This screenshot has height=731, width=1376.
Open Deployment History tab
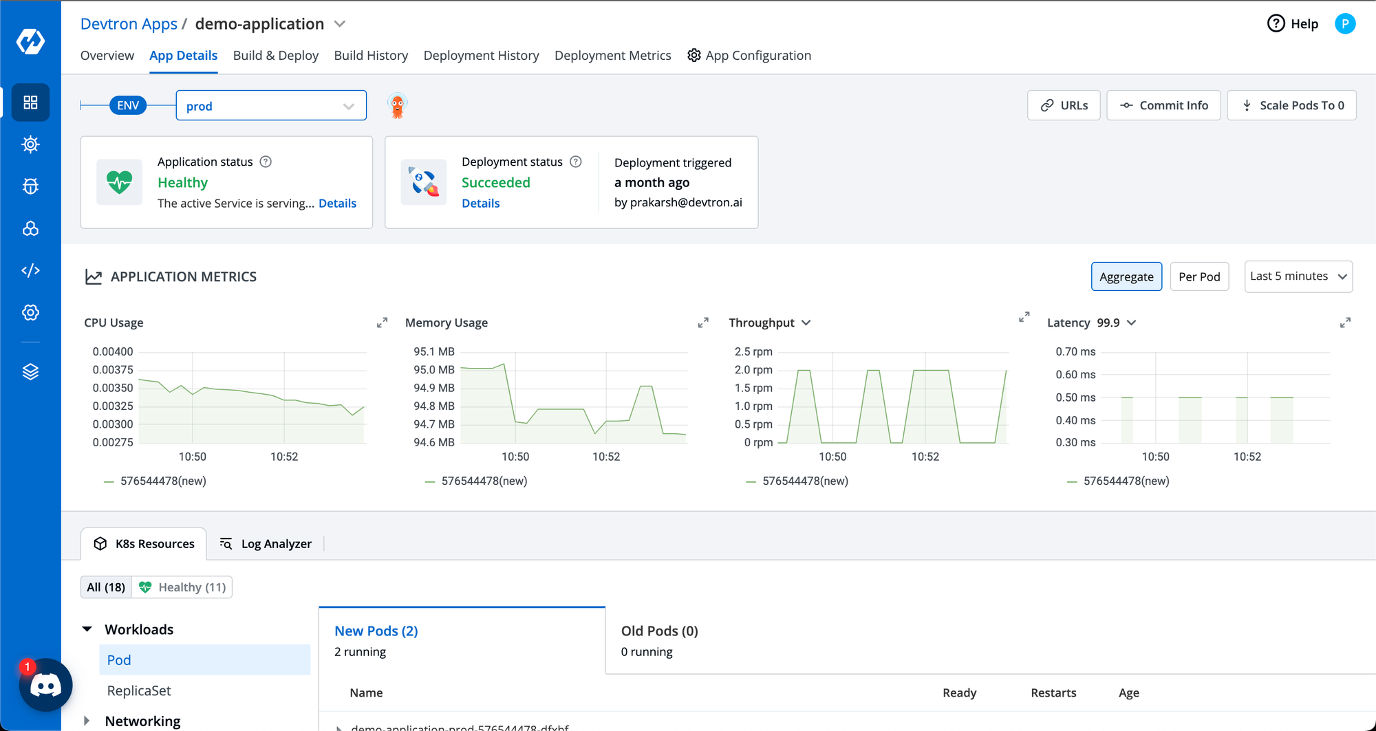click(482, 56)
